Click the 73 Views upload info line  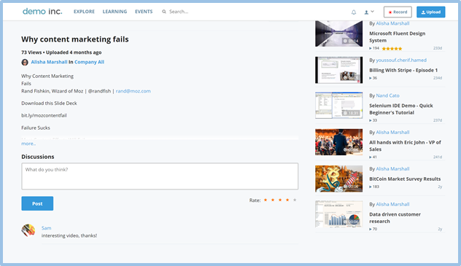pyautogui.click(x=61, y=52)
